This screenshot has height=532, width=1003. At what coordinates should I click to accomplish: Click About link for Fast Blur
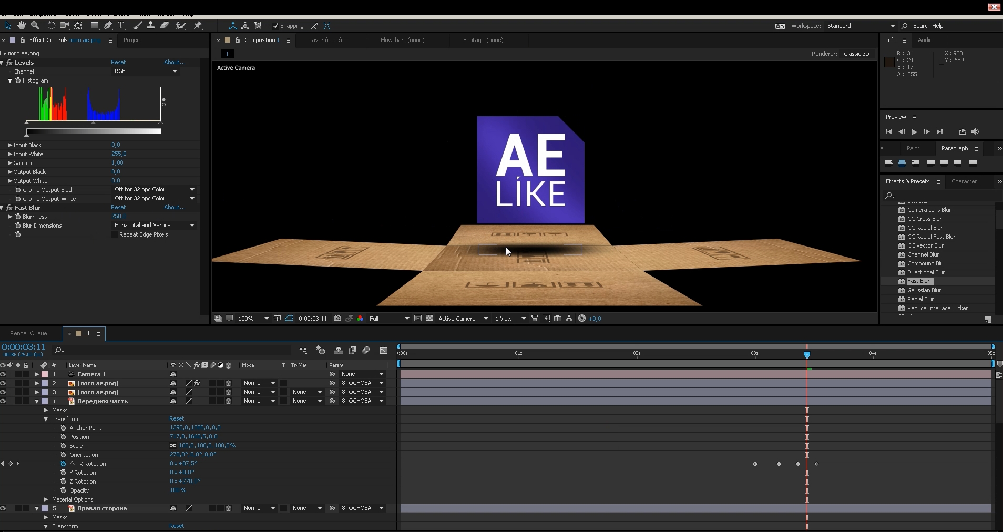coord(175,208)
